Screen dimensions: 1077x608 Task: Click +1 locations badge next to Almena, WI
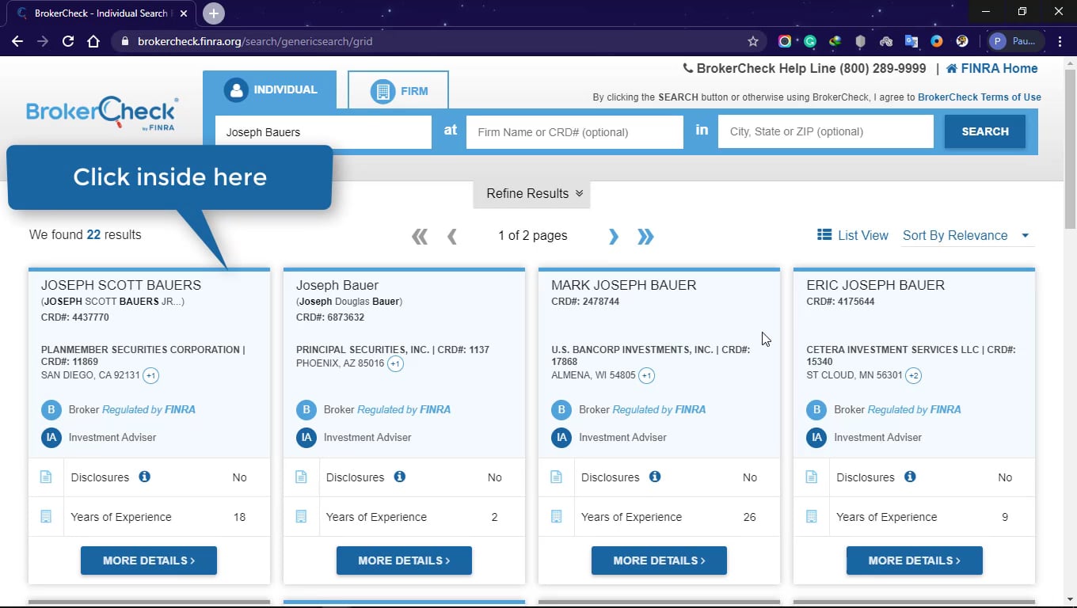coord(646,375)
